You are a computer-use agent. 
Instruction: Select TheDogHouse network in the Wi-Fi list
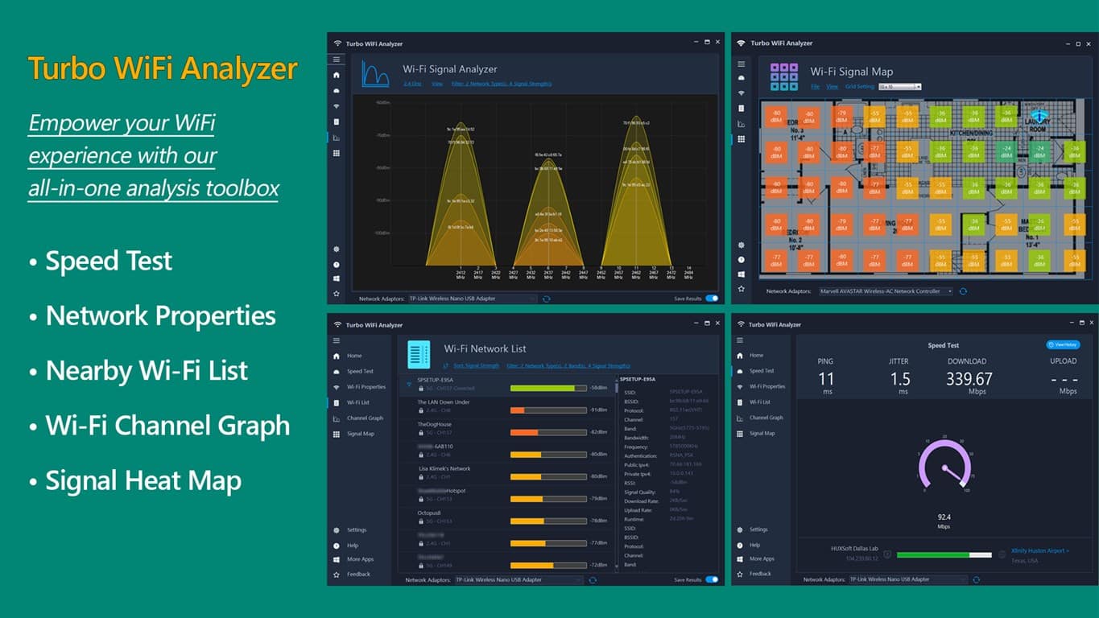point(435,424)
